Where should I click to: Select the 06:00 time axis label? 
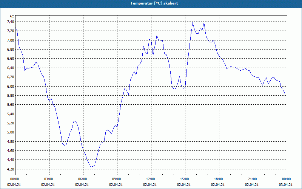[83, 179]
